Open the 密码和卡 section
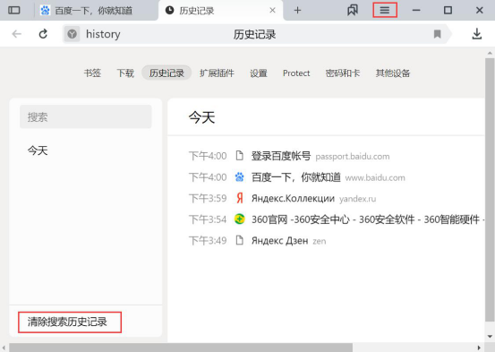This screenshot has width=495, height=352. point(343,73)
